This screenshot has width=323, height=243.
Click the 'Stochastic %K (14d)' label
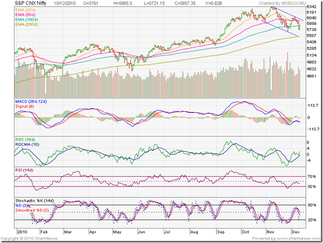point(34,201)
